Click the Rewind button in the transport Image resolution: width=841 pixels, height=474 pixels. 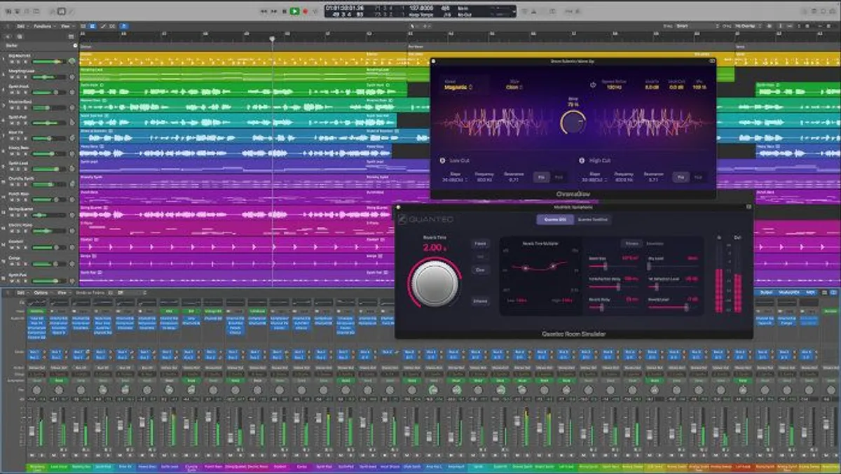click(265, 11)
